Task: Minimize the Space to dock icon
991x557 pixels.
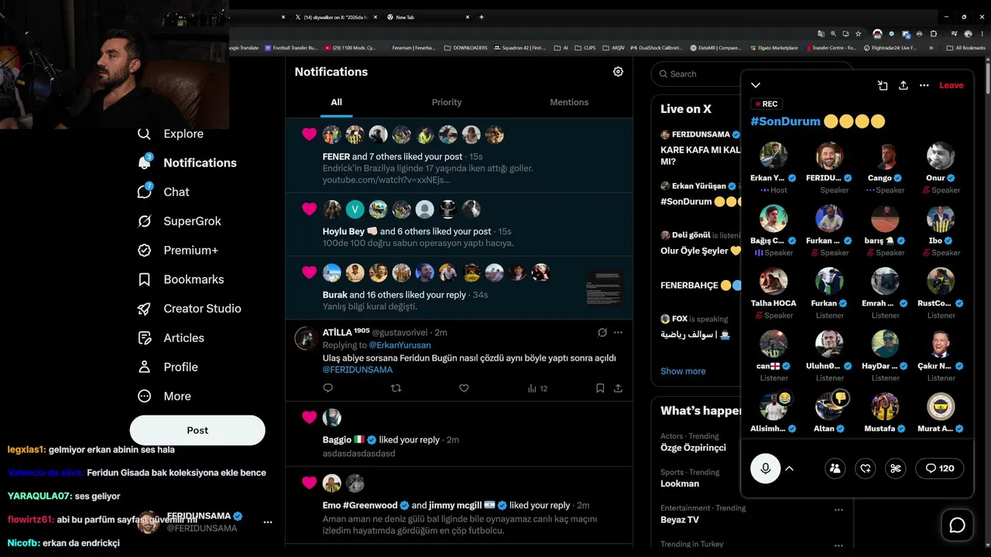Action: 883,85
